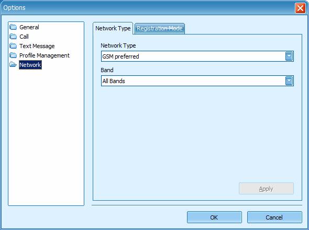Click the Profile Management folder icon
This screenshot has height=230, width=309.
[13, 55]
